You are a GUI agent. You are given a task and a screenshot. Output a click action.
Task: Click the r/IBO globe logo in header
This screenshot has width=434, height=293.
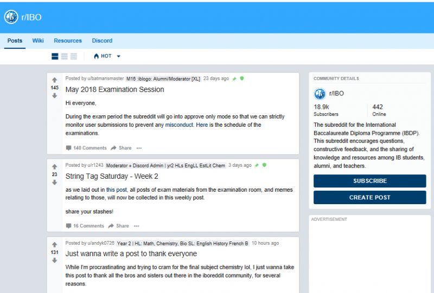pyautogui.click(x=11, y=17)
